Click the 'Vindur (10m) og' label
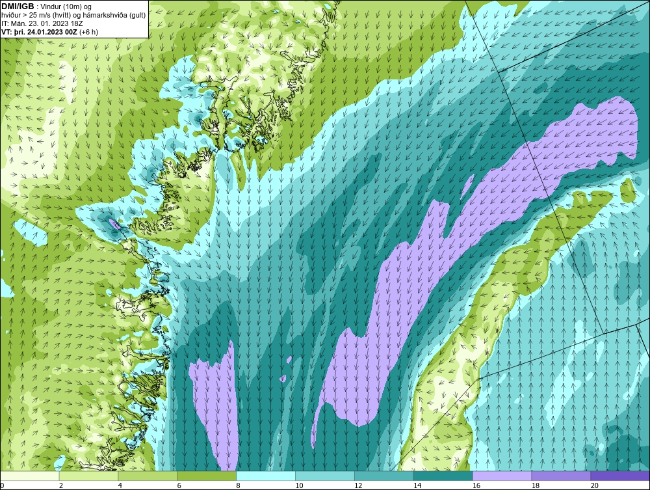 (x=66, y=7)
